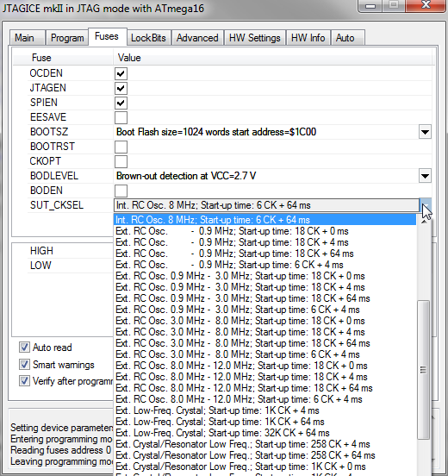The height and width of the screenshot is (476, 448).
Task: Maximize the JTAGICE mkII window
Action: (x=394, y=5)
